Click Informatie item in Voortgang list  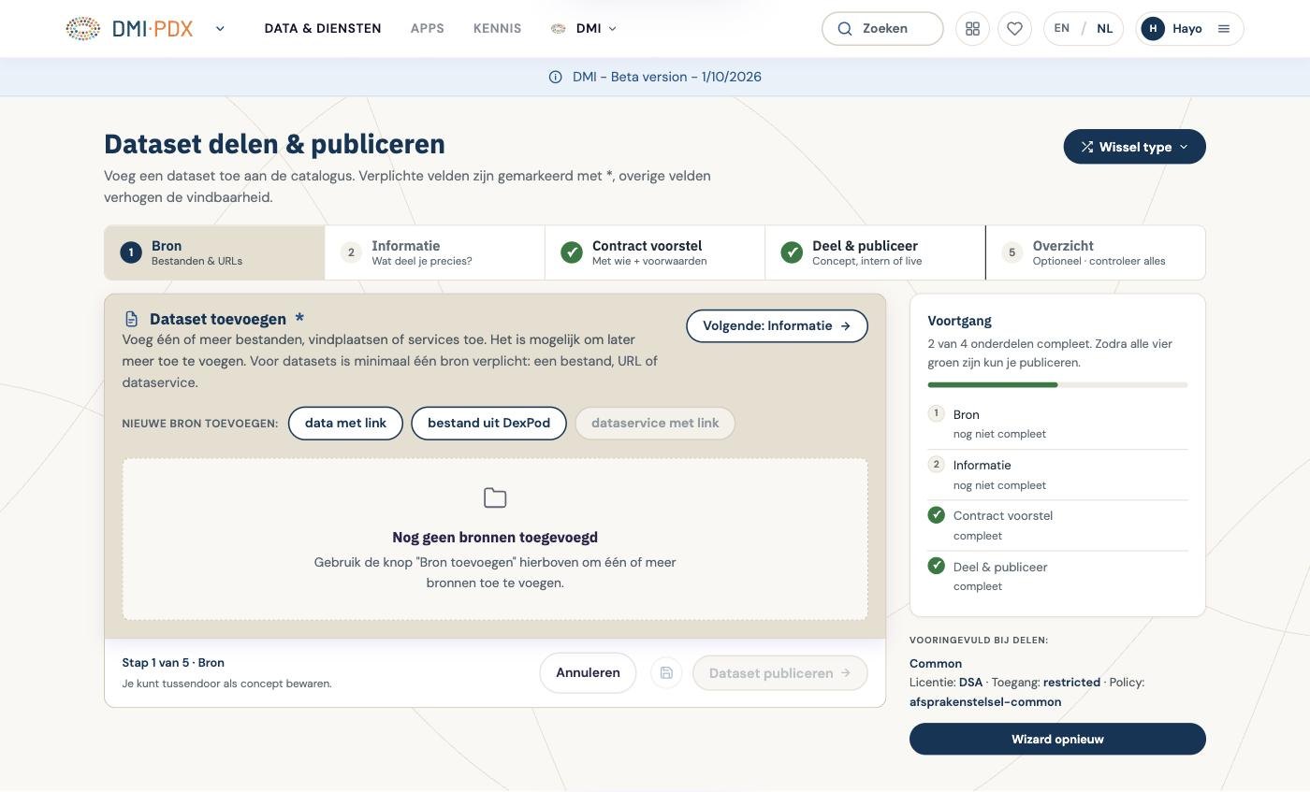(x=1057, y=474)
